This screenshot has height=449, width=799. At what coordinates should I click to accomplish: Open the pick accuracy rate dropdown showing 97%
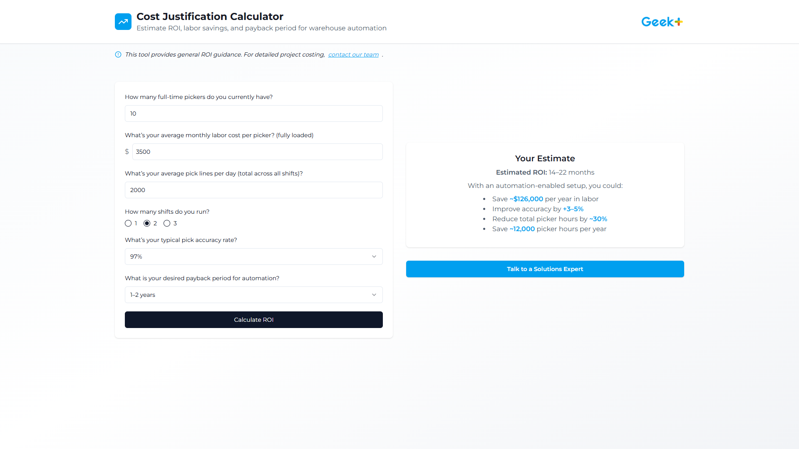(253, 257)
